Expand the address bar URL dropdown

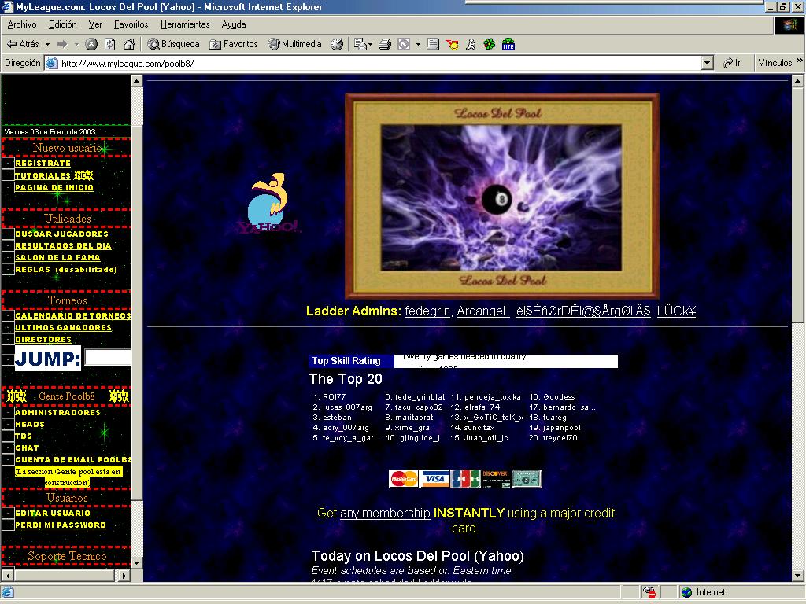708,63
